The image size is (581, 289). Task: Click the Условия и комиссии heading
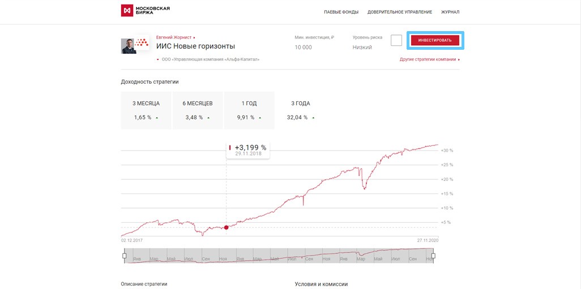point(321,284)
